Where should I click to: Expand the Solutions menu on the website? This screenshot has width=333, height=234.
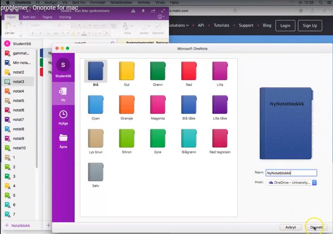coord(179,25)
